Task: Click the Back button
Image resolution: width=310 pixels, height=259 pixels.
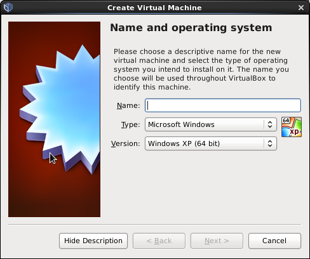Action: tap(159, 241)
